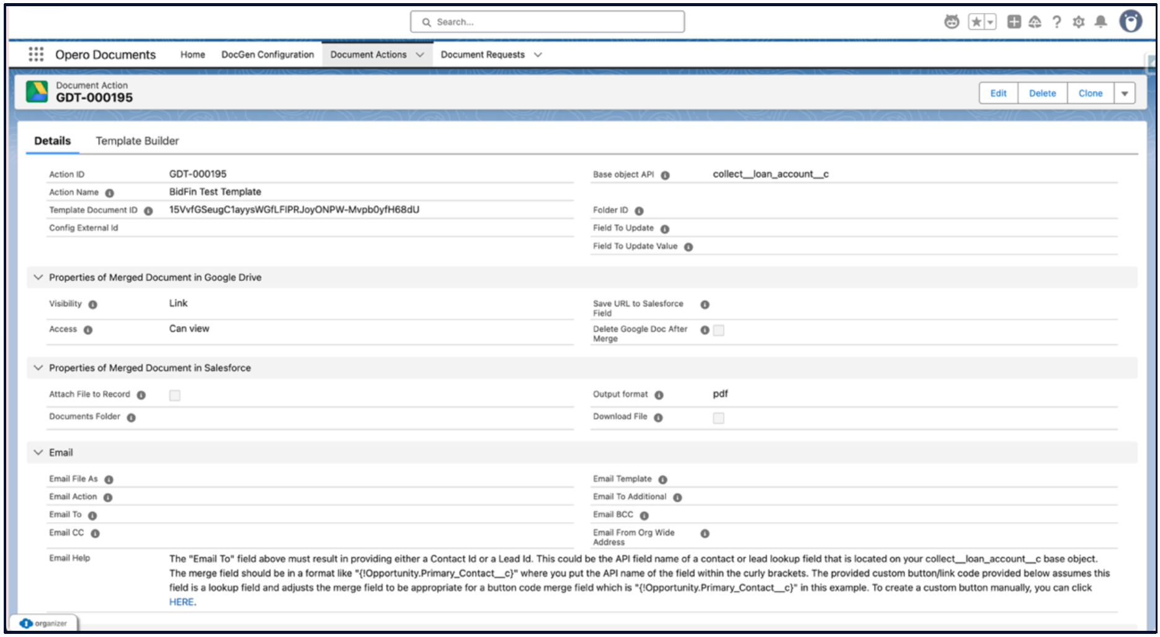Viewport: 1160px width, 637px height.
Task: Click the Edit button
Action: [999, 93]
